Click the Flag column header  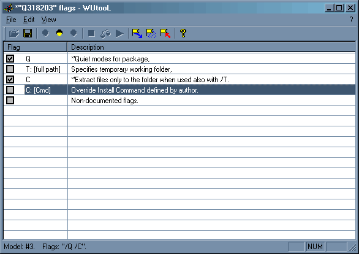pos(36,47)
